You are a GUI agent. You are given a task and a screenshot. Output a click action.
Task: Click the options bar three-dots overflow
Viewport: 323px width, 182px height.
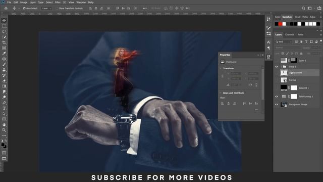tap(145, 8)
